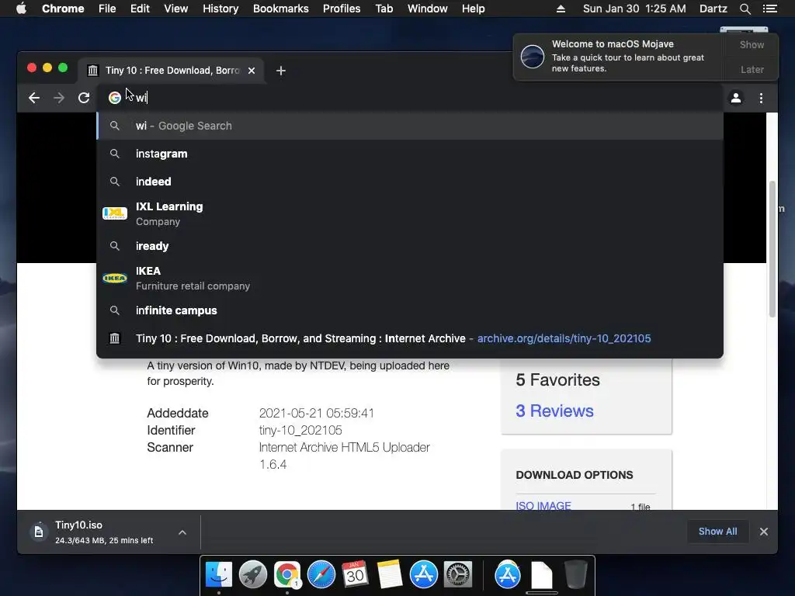This screenshot has height=596, width=795.
Task: Reload the page with the refresh icon
Action: pos(84,98)
